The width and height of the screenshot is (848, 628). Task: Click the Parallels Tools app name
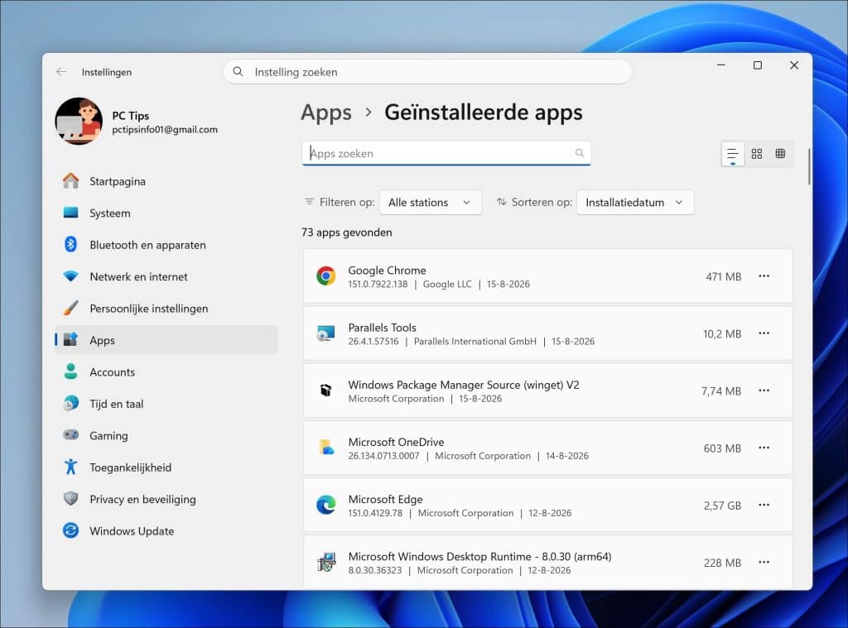[x=383, y=328]
